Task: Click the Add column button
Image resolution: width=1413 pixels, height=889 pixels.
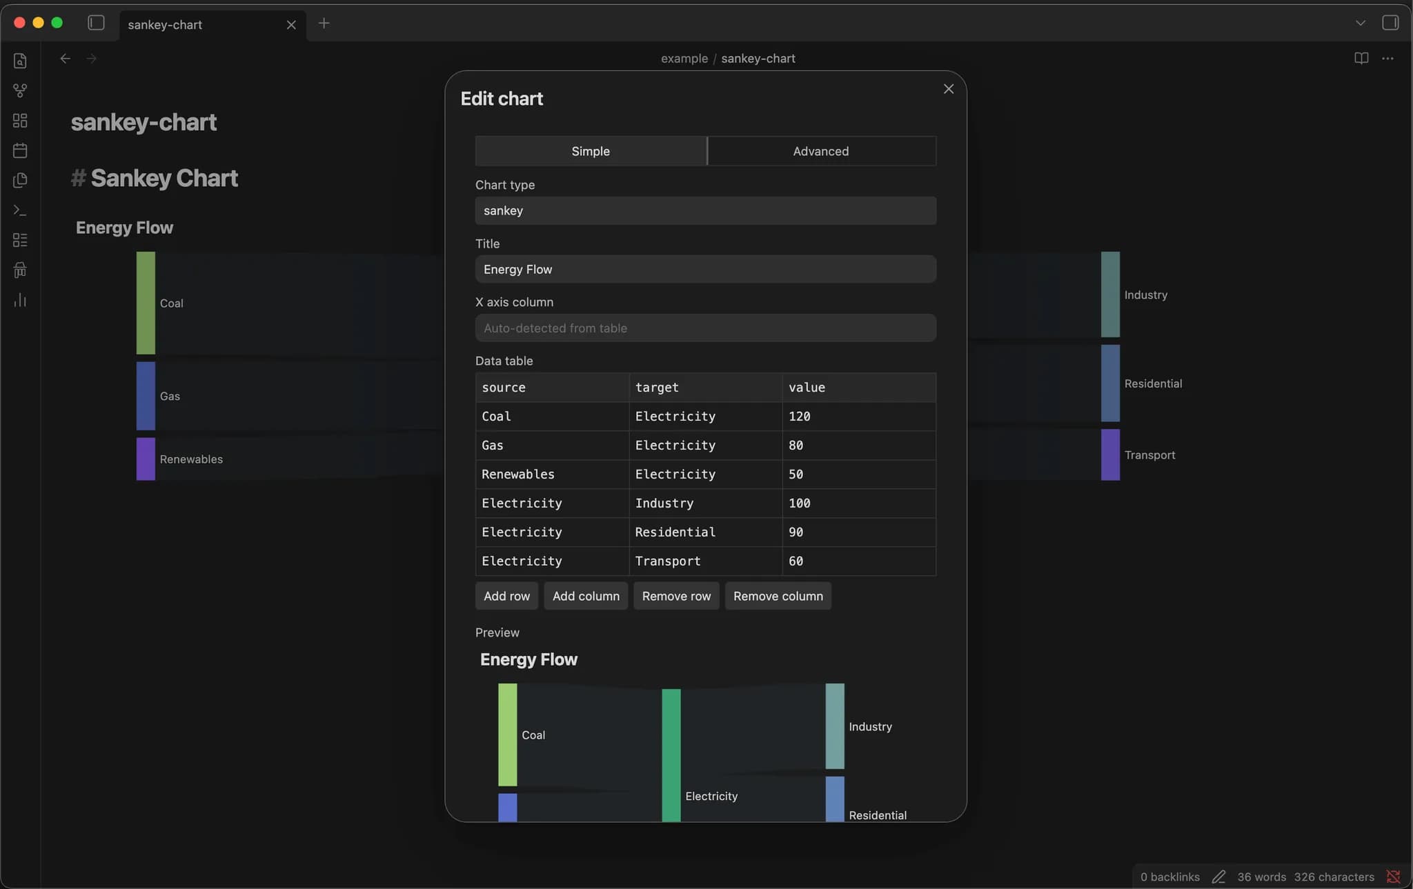Action: (586, 596)
